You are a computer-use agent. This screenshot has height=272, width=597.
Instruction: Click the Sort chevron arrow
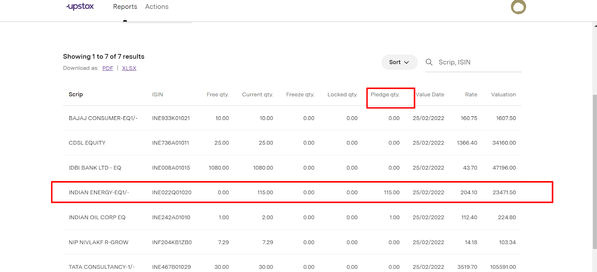click(406, 62)
